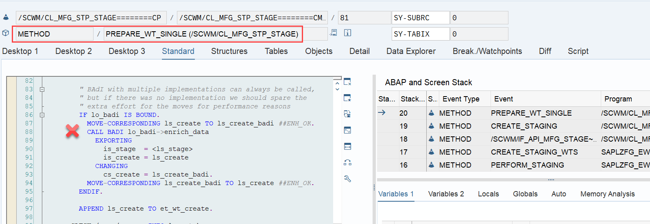The width and height of the screenshot is (650, 224).
Task: Click the new tool icon with a star
Action: click(347, 98)
